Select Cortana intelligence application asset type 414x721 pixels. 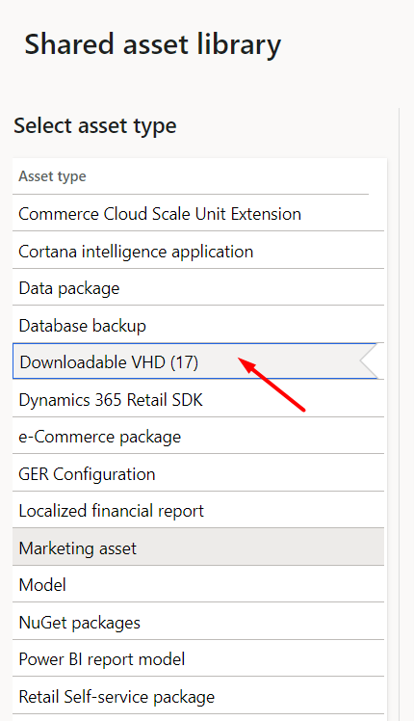(x=198, y=251)
